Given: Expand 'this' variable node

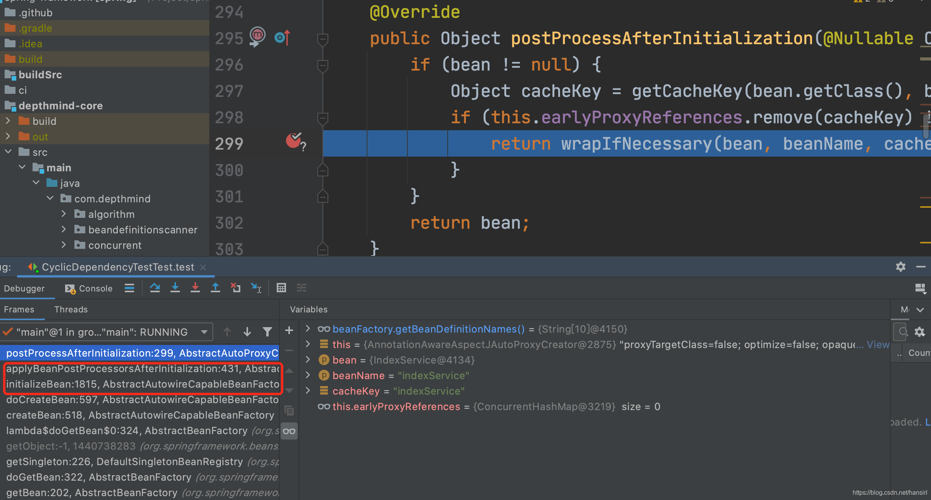Looking at the screenshot, I should tap(308, 344).
